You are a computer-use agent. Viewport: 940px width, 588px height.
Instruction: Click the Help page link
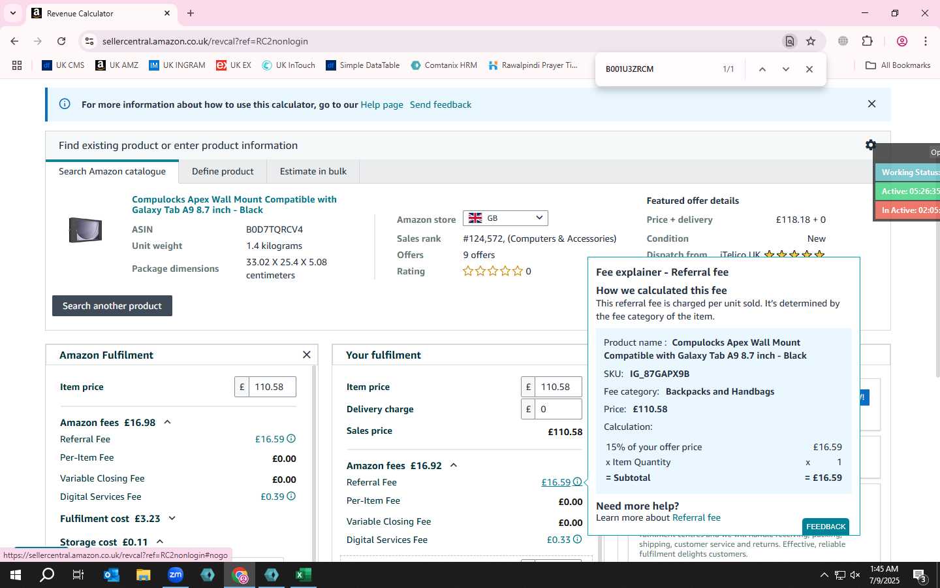tap(382, 105)
